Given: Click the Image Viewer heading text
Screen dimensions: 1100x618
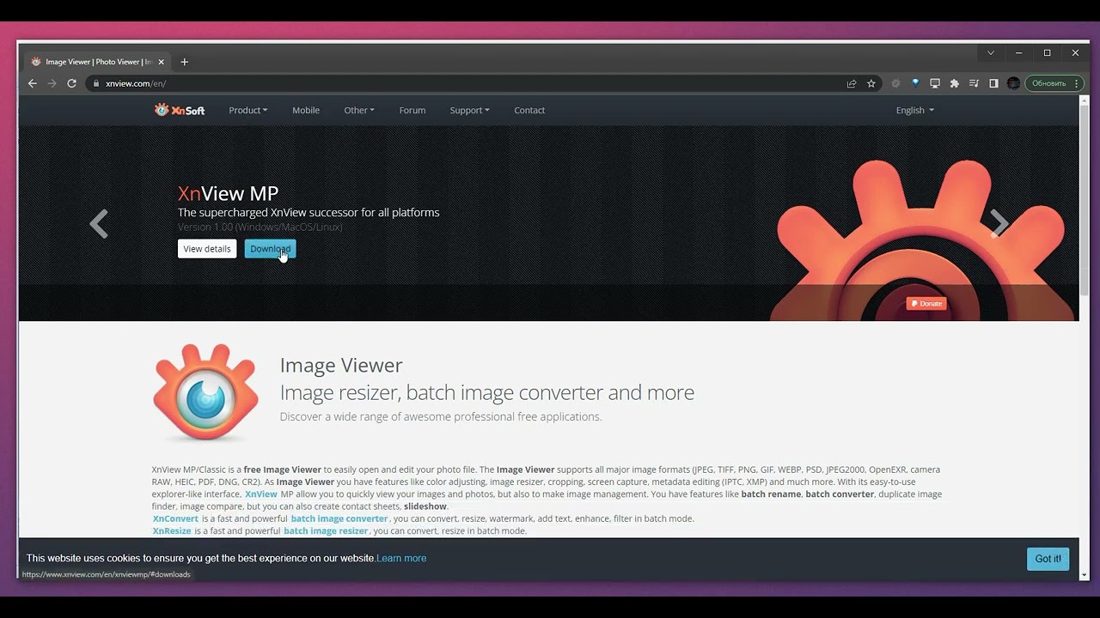Looking at the screenshot, I should point(341,365).
